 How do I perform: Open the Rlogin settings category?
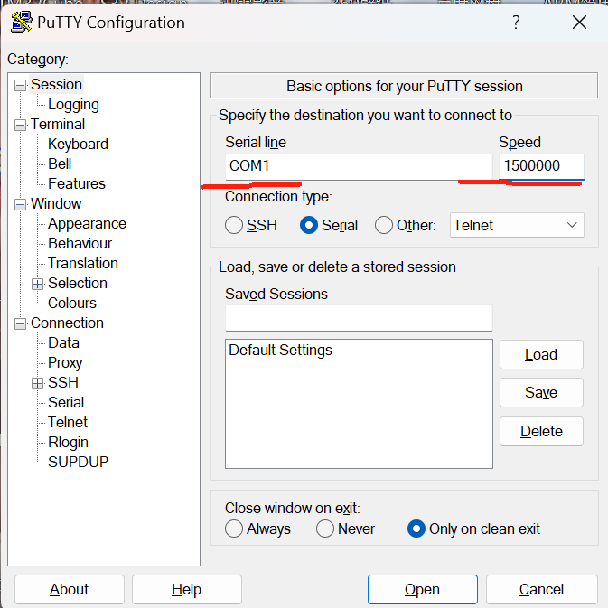pyautogui.click(x=68, y=443)
